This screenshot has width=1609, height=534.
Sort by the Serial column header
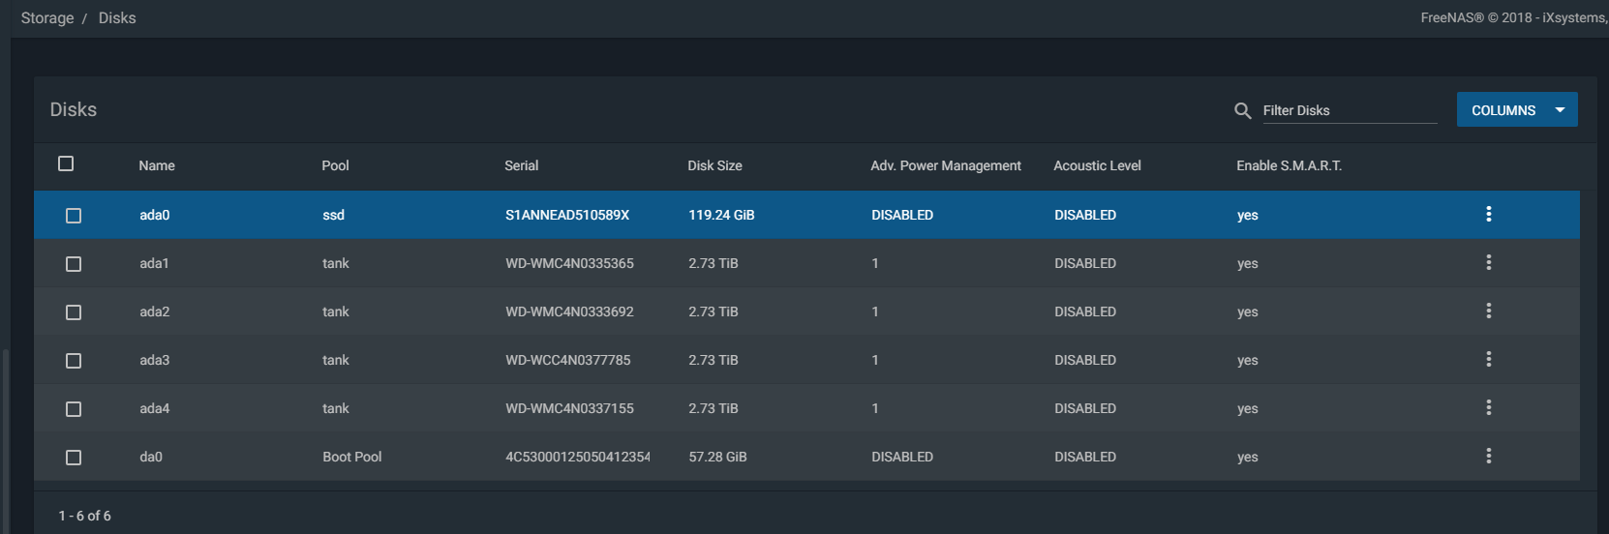(x=521, y=165)
